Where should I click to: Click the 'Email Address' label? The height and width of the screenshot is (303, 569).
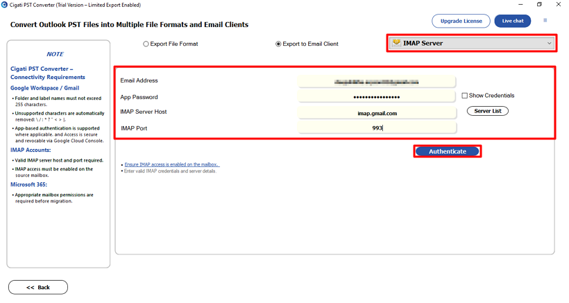pos(139,80)
